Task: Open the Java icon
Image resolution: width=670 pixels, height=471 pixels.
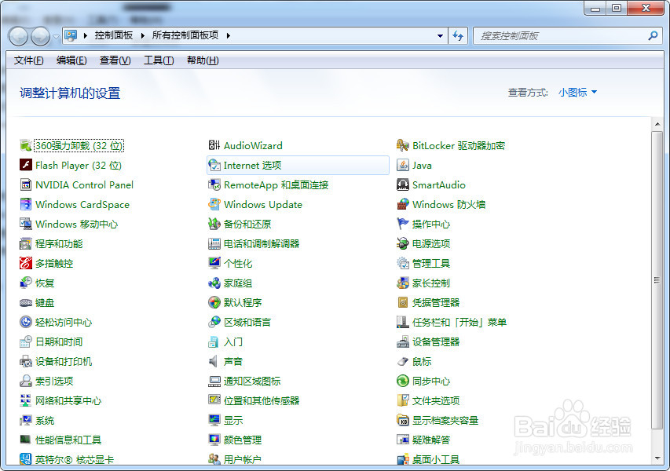Action: [402, 166]
